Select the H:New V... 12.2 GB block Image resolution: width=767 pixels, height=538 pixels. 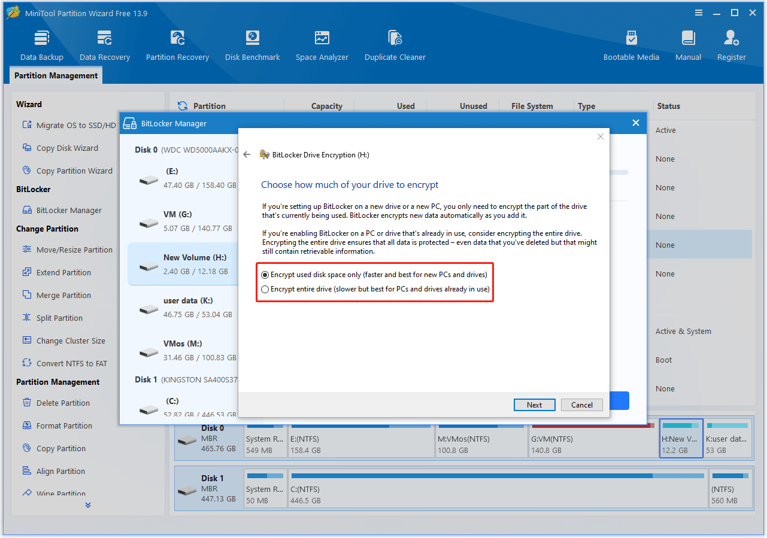(x=681, y=439)
